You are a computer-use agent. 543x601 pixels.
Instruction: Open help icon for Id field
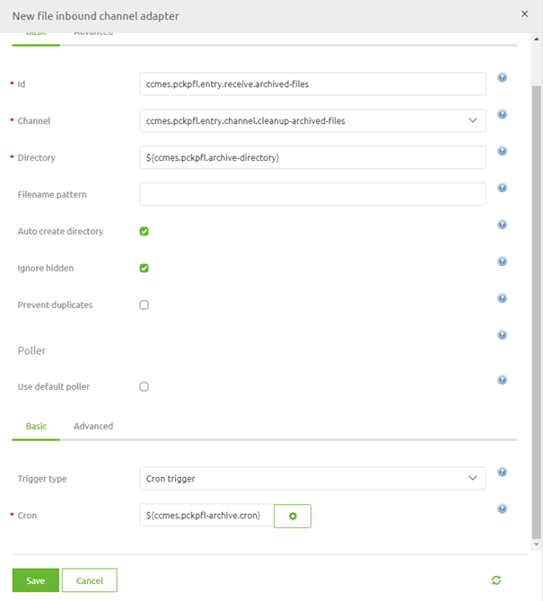tap(502, 77)
